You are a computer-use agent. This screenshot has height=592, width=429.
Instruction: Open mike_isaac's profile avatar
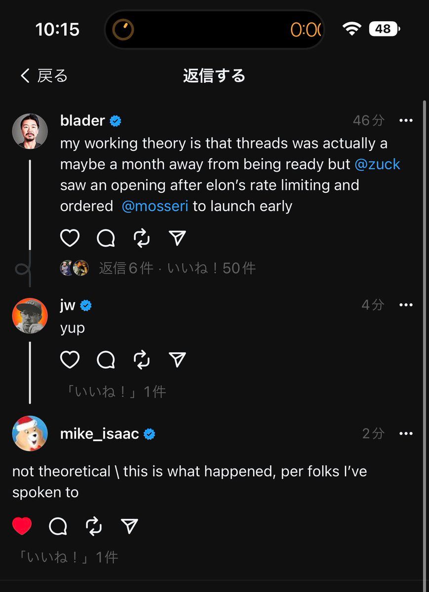(30, 433)
